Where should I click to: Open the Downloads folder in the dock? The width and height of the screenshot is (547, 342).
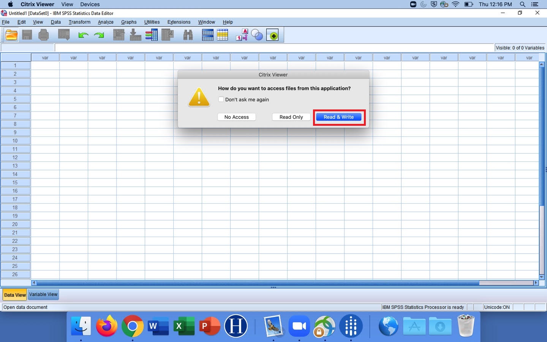[440, 326]
